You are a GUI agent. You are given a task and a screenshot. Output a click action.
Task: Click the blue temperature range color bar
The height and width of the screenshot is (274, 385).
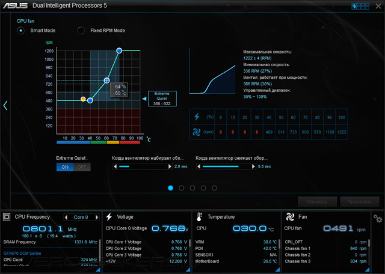pos(73,142)
